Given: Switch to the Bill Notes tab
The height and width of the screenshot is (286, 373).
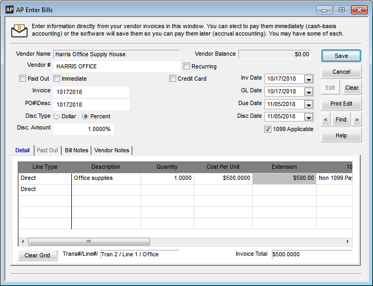Looking at the screenshot, I should point(76,150).
